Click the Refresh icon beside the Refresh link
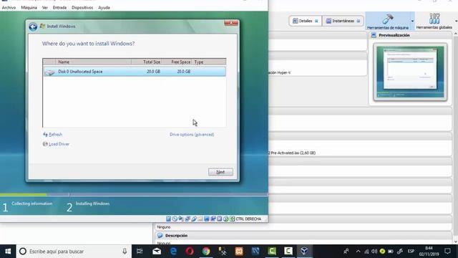The image size is (458, 258). (45, 135)
